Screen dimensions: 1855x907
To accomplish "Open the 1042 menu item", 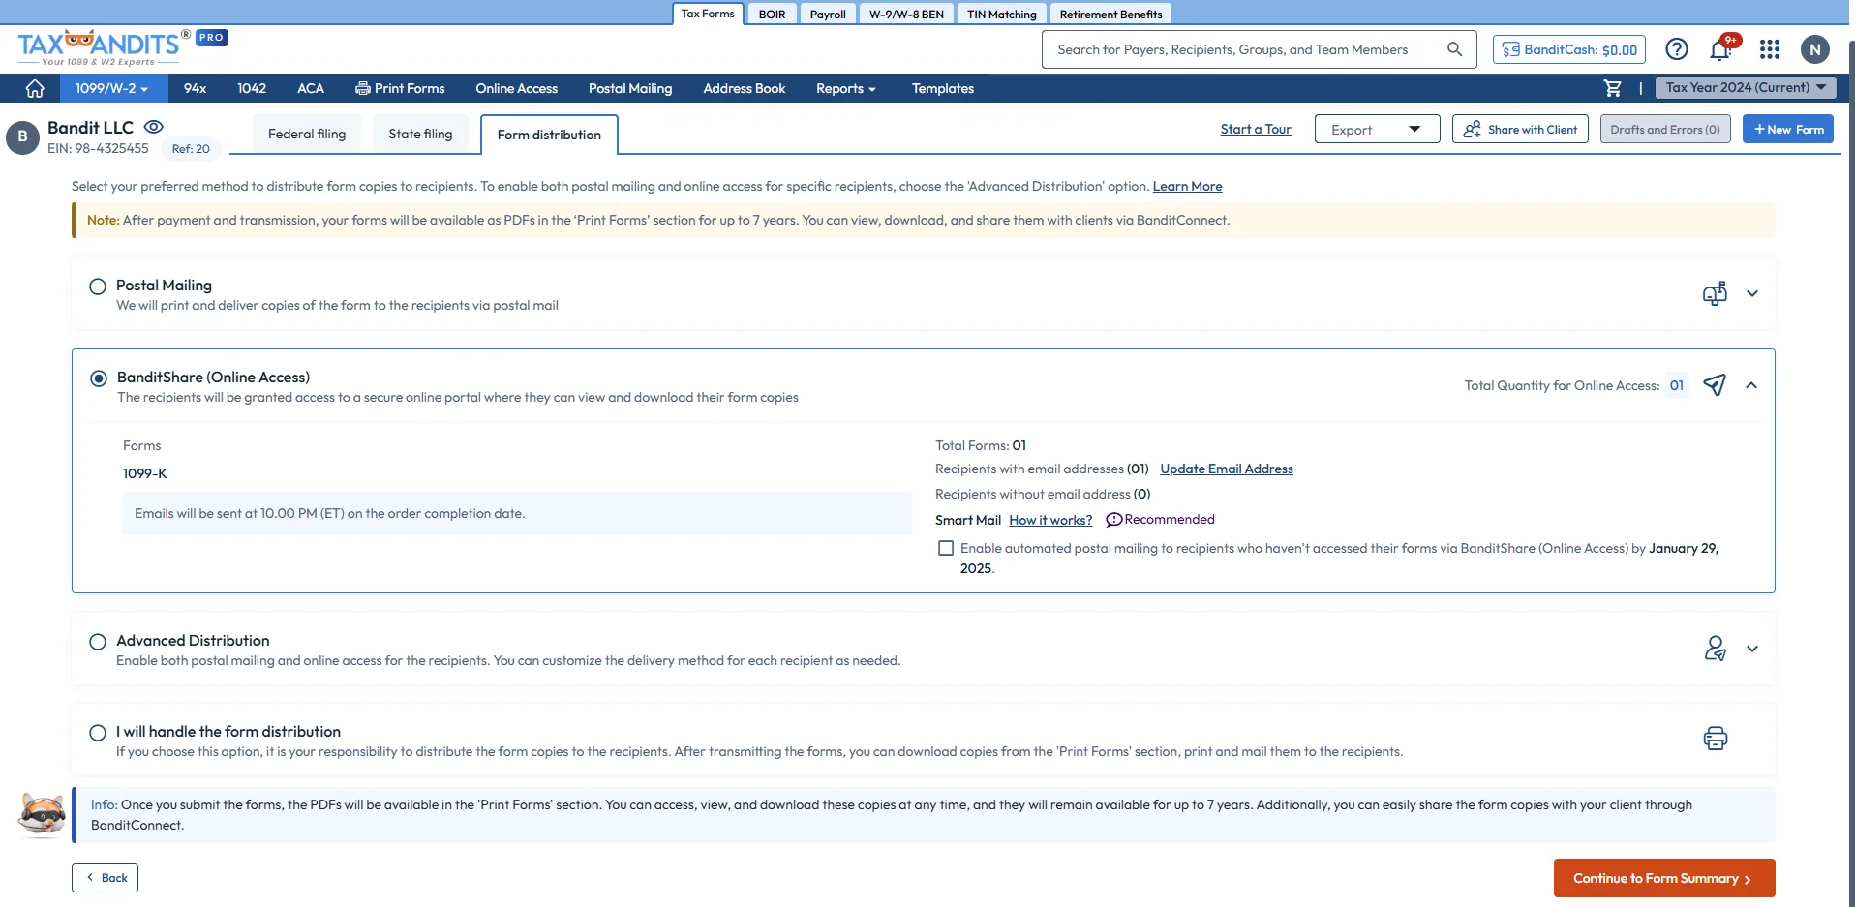I will [x=252, y=88].
